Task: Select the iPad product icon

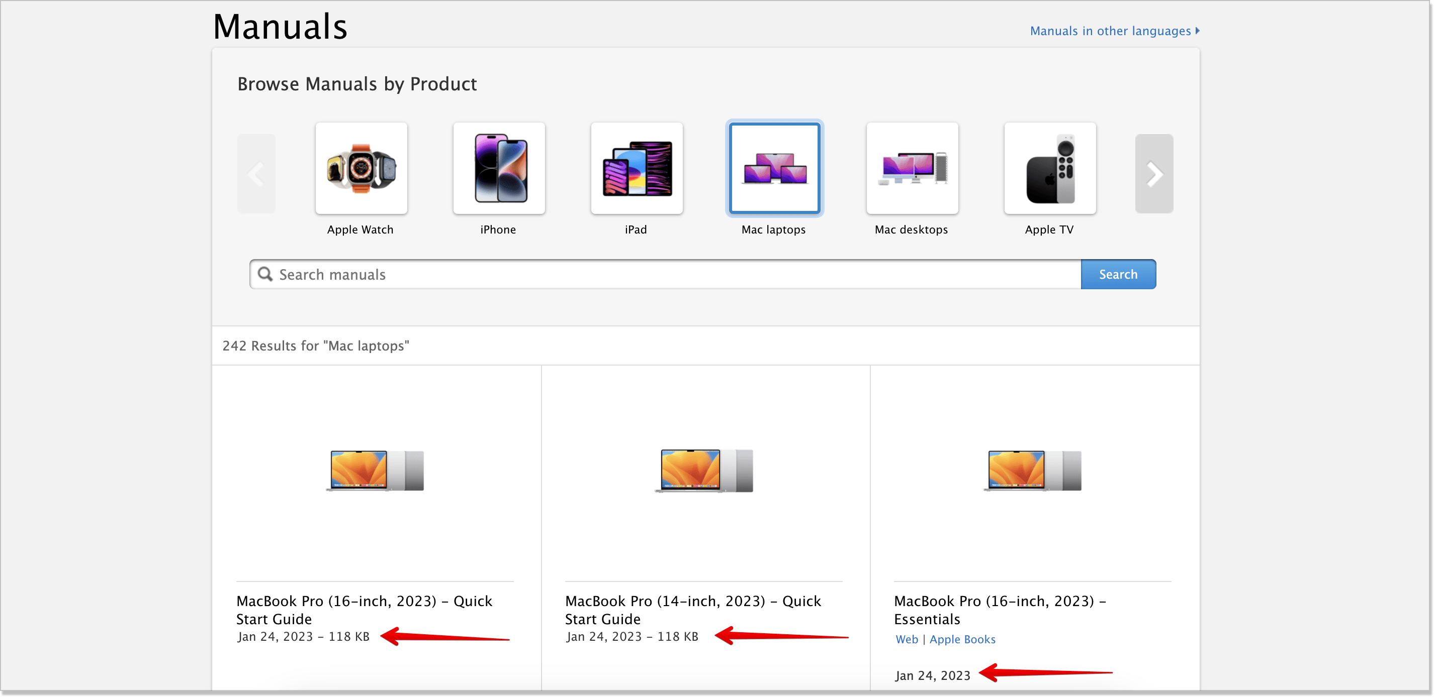Action: pos(637,168)
